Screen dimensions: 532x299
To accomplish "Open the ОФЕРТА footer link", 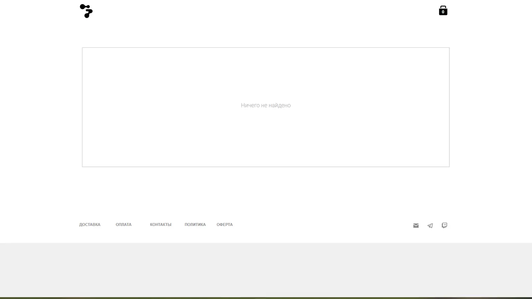I will point(224,225).
